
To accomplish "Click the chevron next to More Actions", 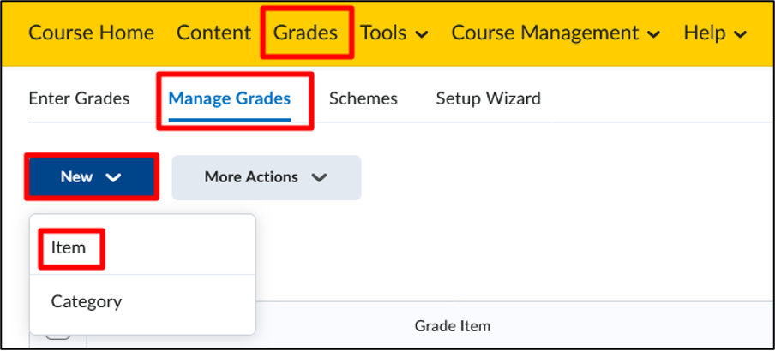I will [320, 178].
